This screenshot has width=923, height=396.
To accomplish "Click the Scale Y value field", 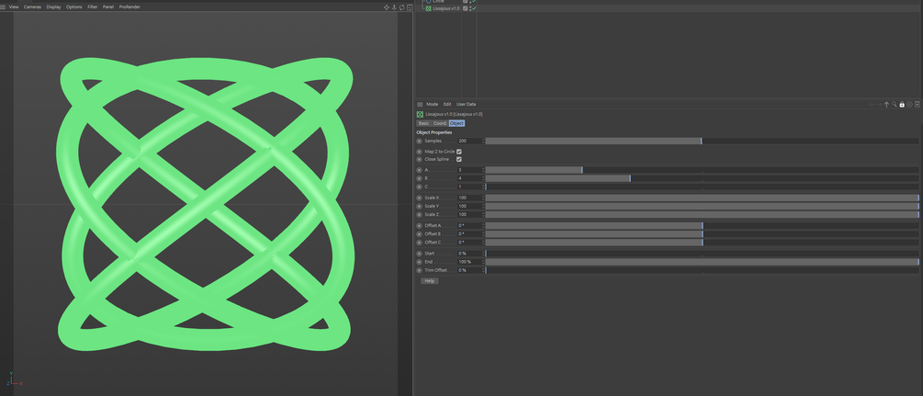I will 469,206.
